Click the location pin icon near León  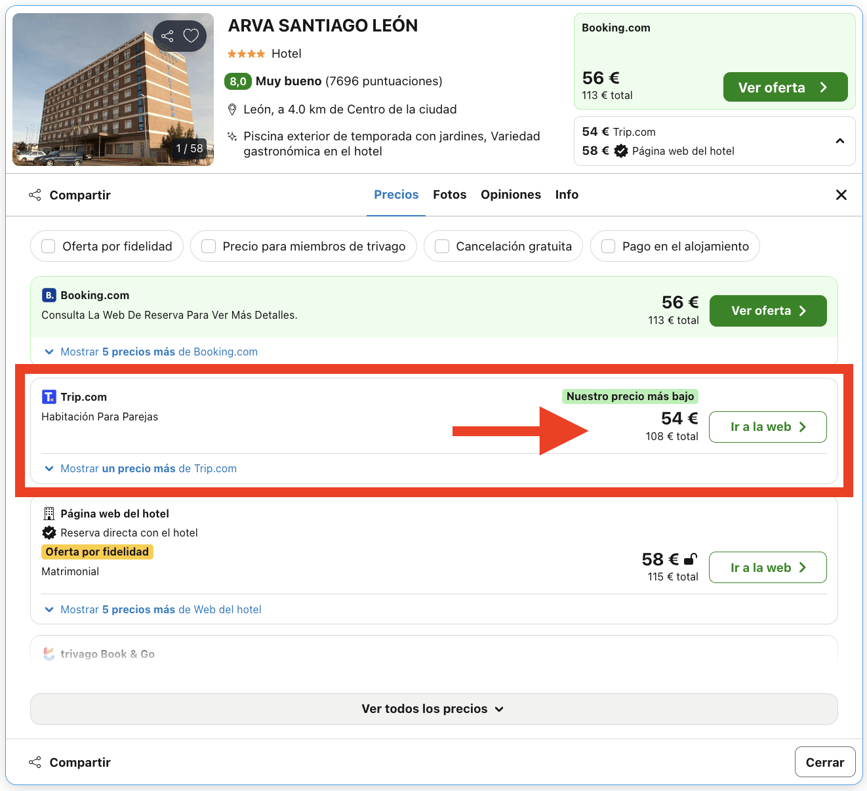[233, 109]
